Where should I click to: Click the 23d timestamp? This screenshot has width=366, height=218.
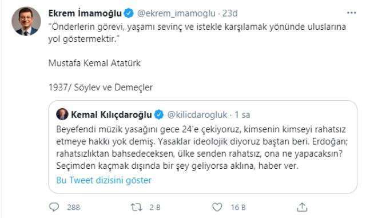(x=230, y=13)
